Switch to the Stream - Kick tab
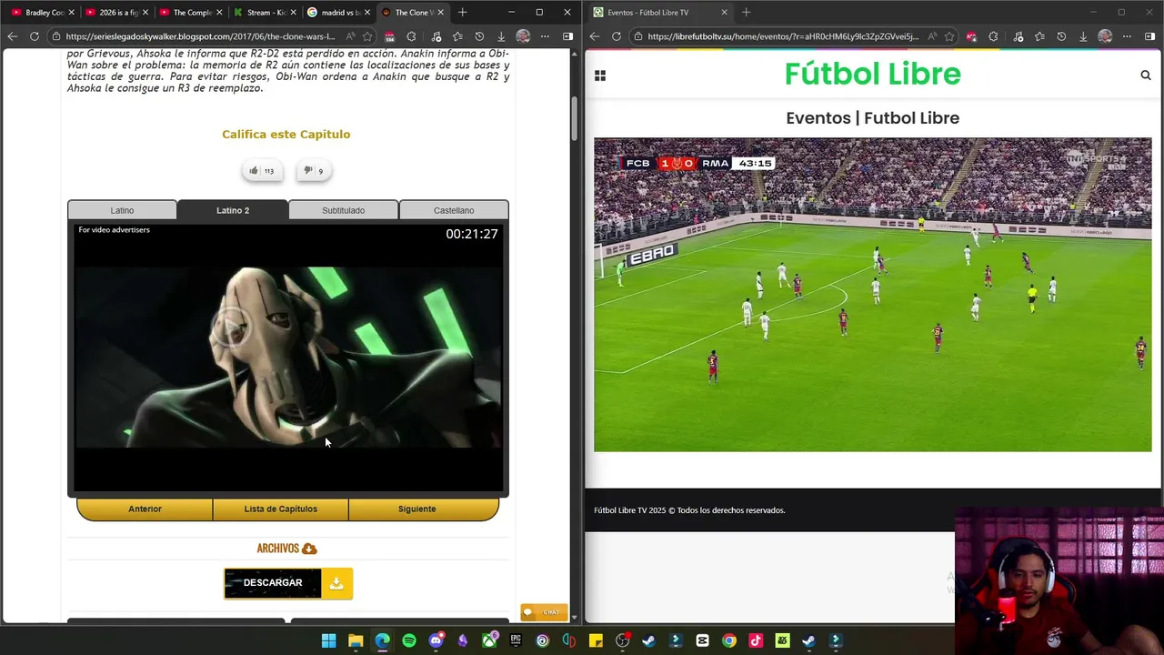 coord(264,13)
